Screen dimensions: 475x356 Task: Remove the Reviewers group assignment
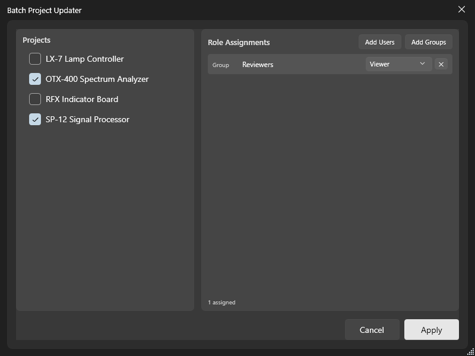click(x=441, y=64)
